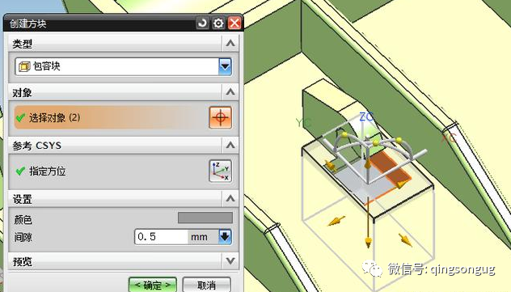This screenshot has width=511, height=292.
Task: Click the 取消 button
Action: point(207,286)
